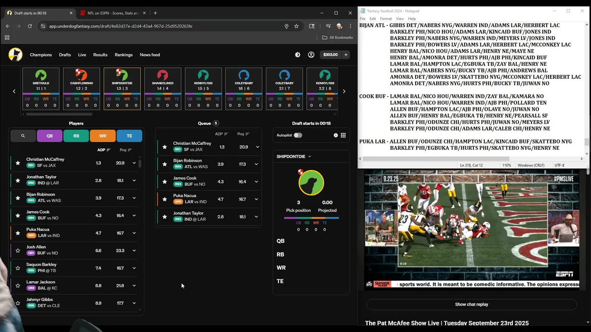Click the location permission icon in address bar
The width and height of the screenshot is (591, 332).
point(286,26)
